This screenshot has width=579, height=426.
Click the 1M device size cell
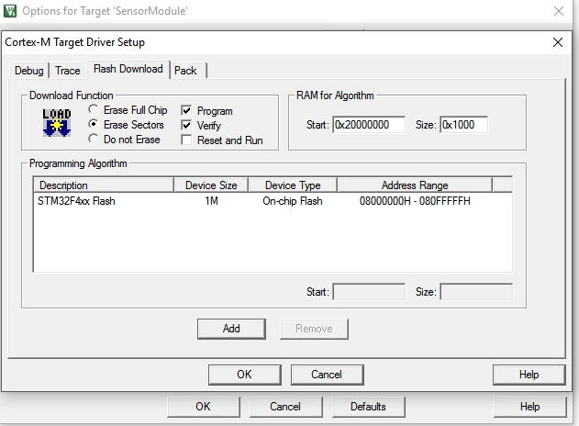(x=212, y=201)
